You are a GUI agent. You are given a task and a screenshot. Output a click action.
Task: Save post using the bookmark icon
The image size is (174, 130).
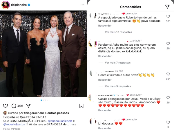[x=81, y=106]
